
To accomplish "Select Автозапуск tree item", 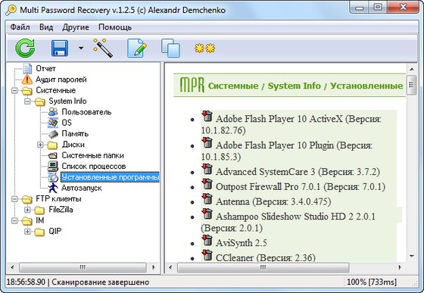I will [82, 188].
